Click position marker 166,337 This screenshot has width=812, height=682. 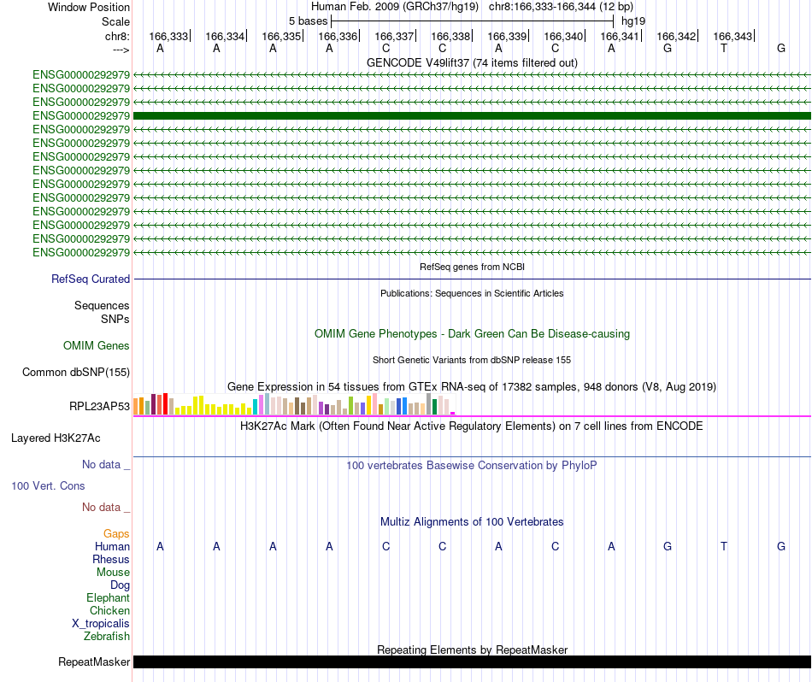[x=395, y=36]
